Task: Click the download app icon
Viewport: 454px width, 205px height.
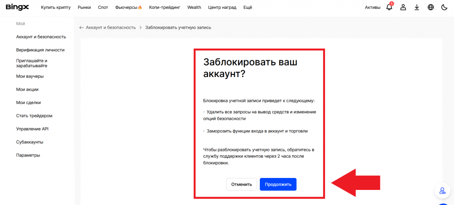Action: [417, 8]
